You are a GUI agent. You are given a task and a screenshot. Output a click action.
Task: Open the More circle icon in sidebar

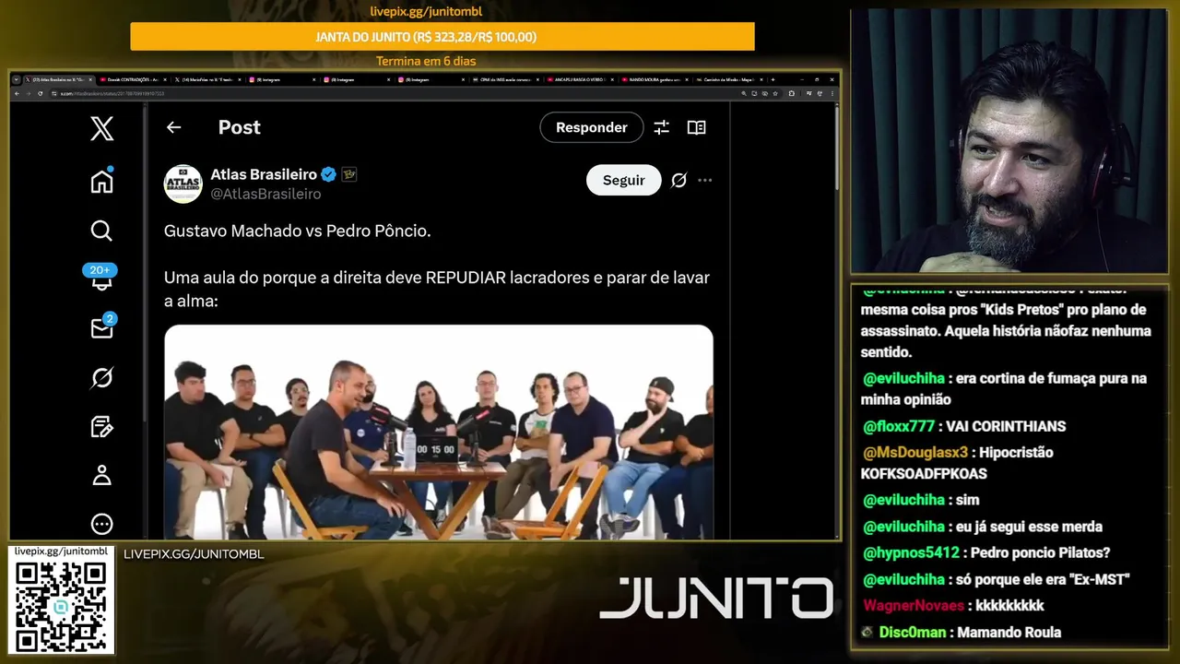(x=102, y=524)
